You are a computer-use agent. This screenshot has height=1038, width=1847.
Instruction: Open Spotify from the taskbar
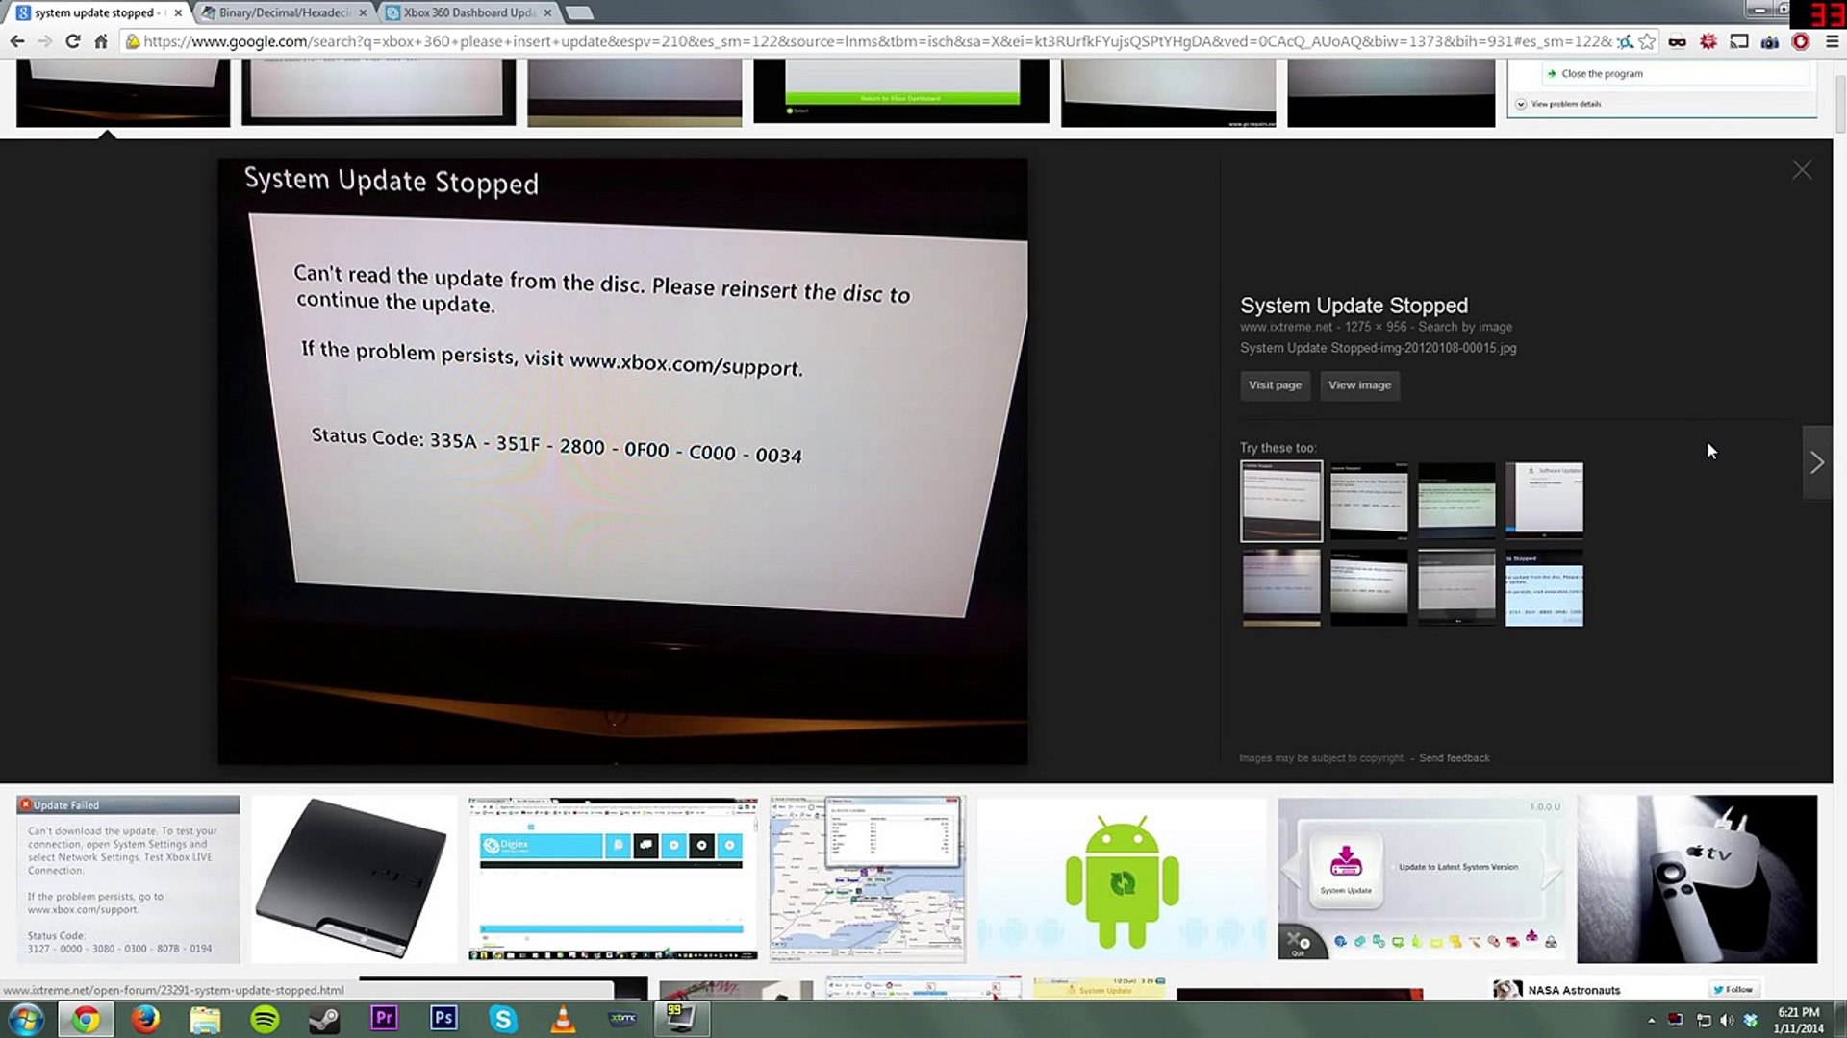click(265, 1019)
